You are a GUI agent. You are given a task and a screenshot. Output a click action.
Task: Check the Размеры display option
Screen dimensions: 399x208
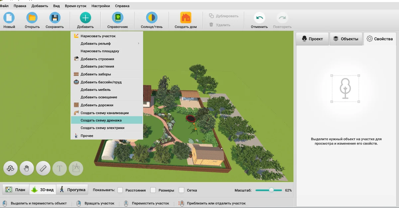(153, 190)
